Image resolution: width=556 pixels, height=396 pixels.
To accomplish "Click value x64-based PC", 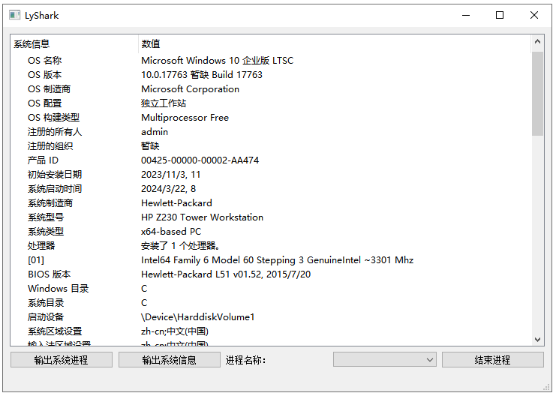I will coord(171,232).
